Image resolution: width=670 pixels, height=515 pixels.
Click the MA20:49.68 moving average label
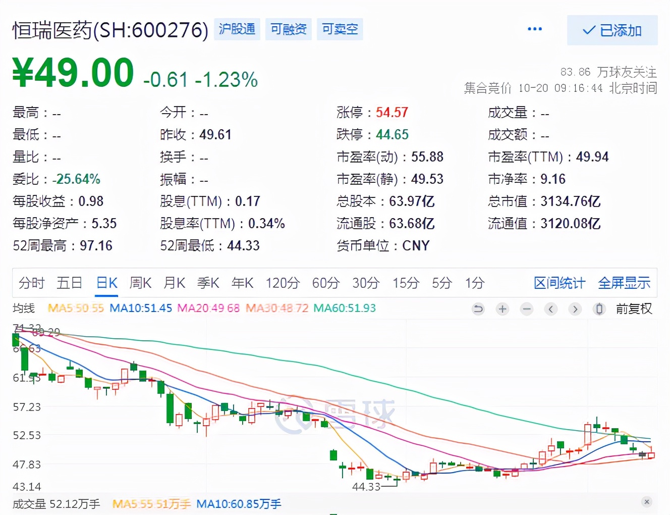(x=208, y=308)
